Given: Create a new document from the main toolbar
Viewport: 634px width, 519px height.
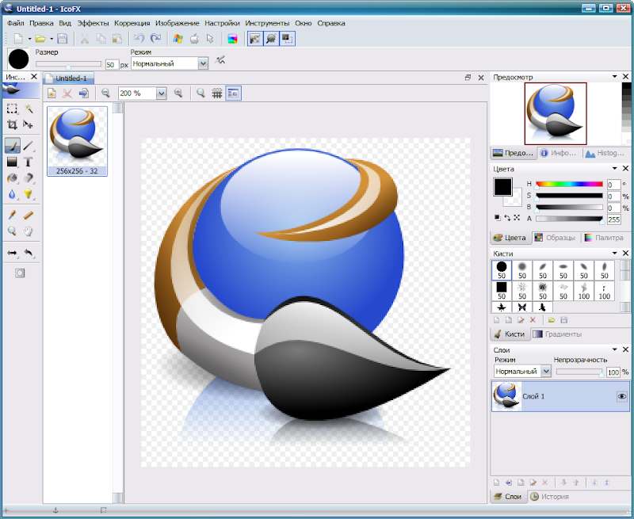Looking at the screenshot, I should (x=18, y=39).
